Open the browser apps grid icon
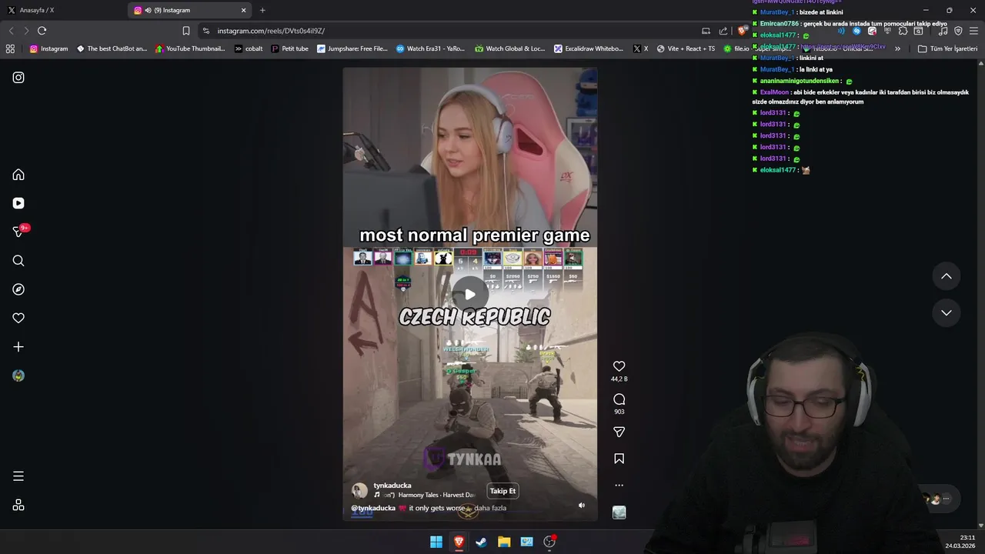The width and height of the screenshot is (985, 554). 10,48
